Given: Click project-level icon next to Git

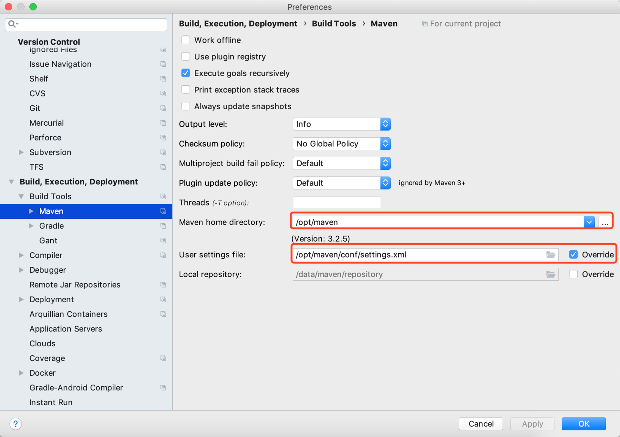Looking at the screenshot, I should [163, 108].
